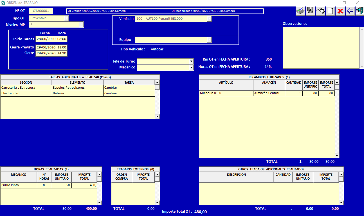Click inside the Observaciones text box

[321, 48]
